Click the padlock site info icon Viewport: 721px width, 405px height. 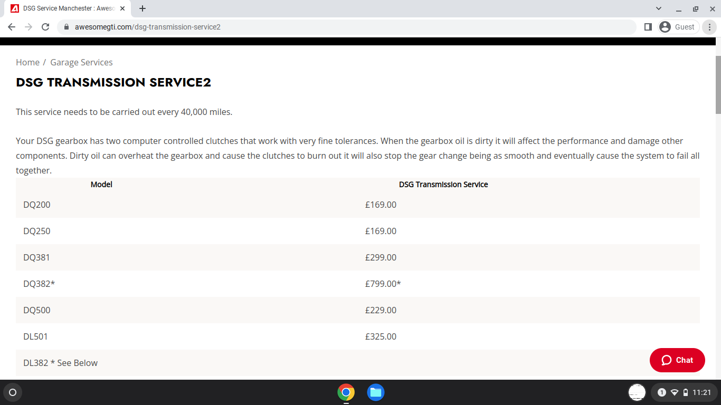[x=67, y=27]
